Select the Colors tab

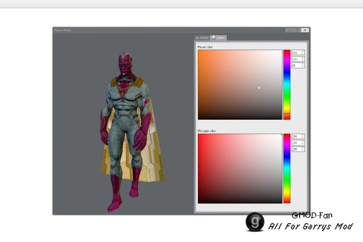218,38
